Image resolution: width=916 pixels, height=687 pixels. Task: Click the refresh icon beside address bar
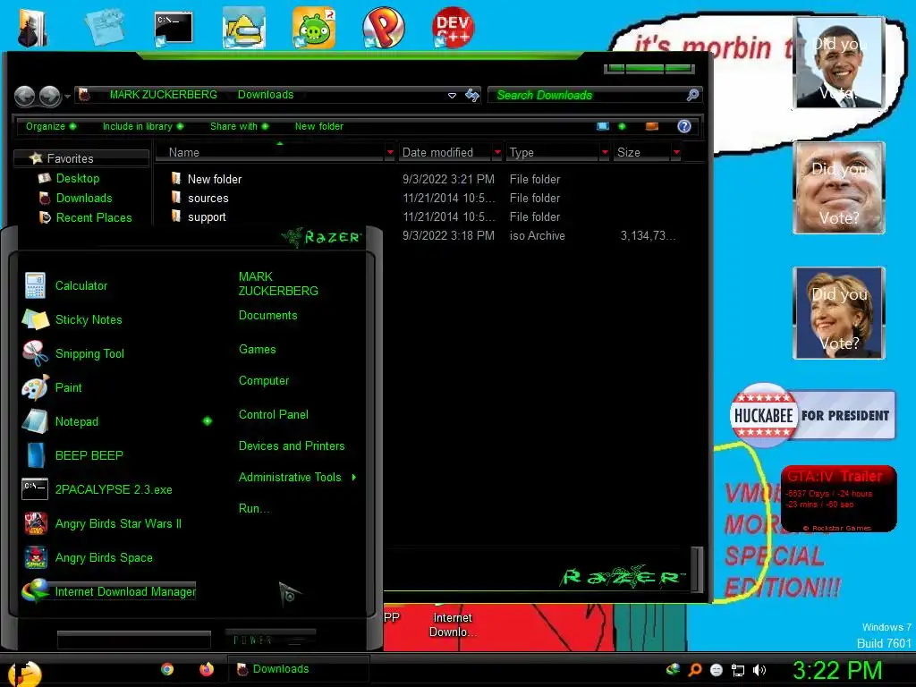[x=472, y=95]
